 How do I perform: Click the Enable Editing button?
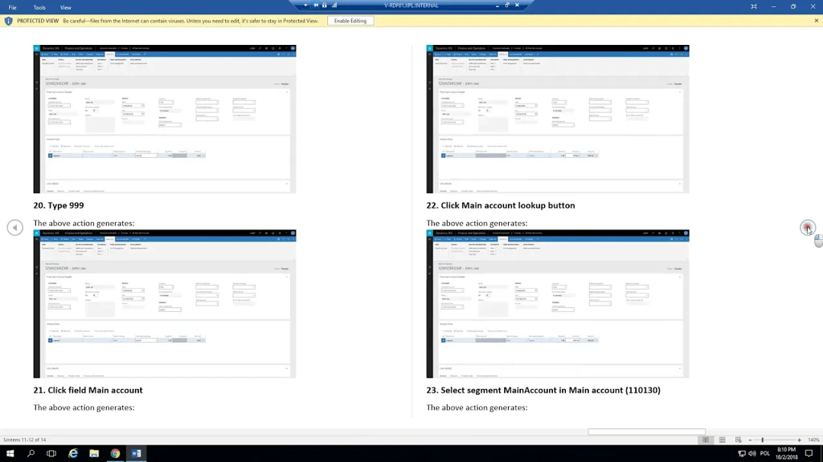[x=350, y=20]
